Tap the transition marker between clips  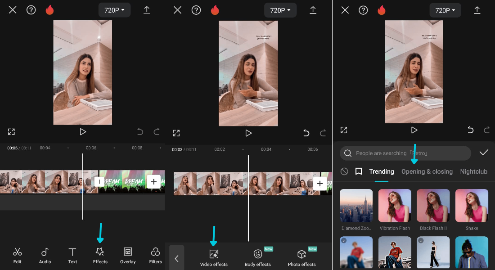pyautogui.click(x=99, y=182)
